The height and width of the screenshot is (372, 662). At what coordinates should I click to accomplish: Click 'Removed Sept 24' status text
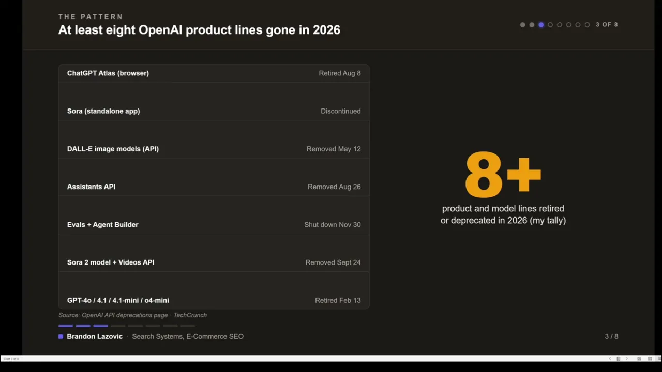click(333, 262)
